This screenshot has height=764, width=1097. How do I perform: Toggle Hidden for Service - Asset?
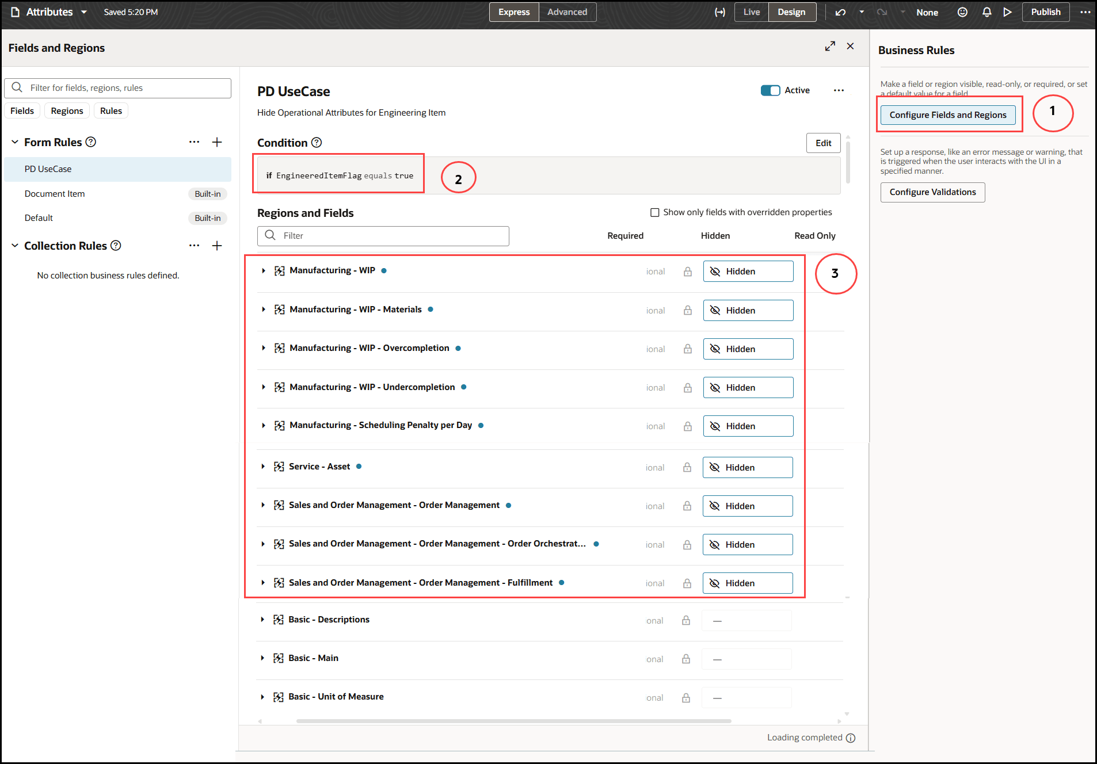(748, 468)
